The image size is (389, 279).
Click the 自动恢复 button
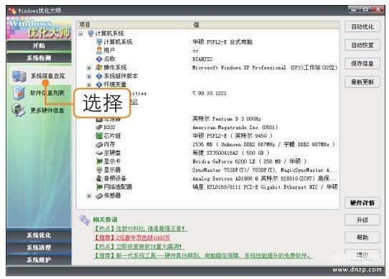363,45
